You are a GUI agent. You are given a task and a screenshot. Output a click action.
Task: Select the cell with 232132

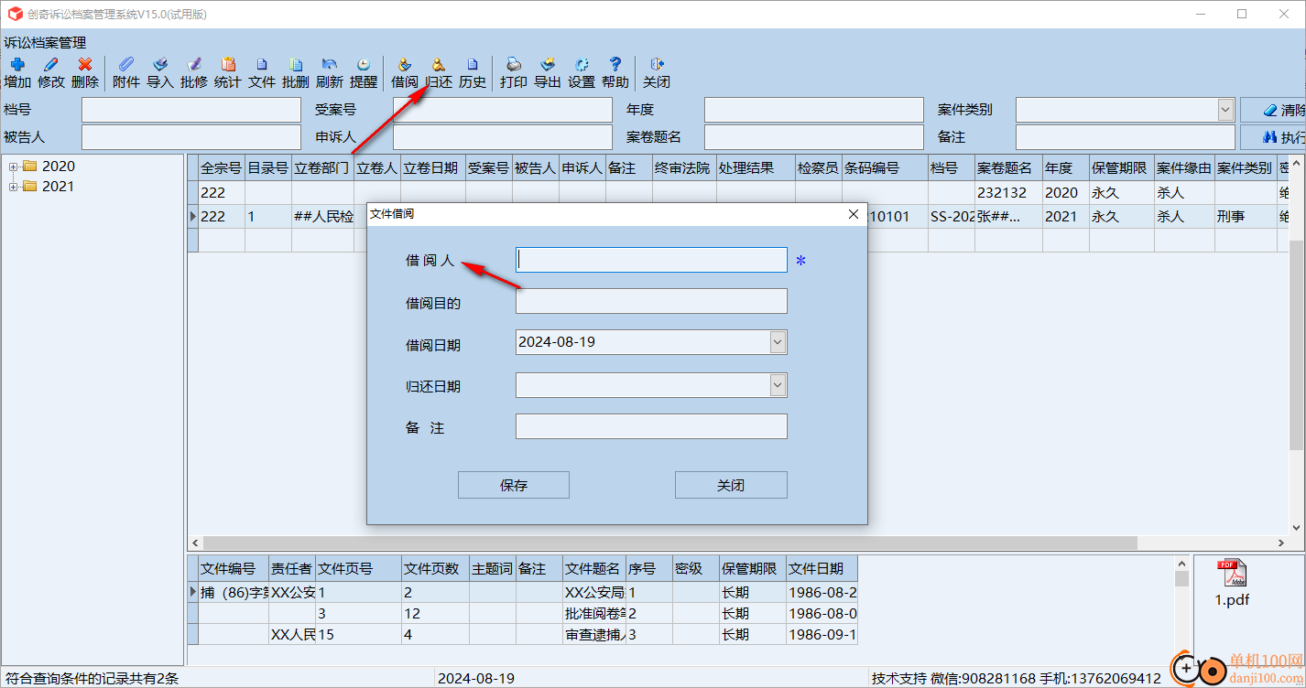(1008, 193)
